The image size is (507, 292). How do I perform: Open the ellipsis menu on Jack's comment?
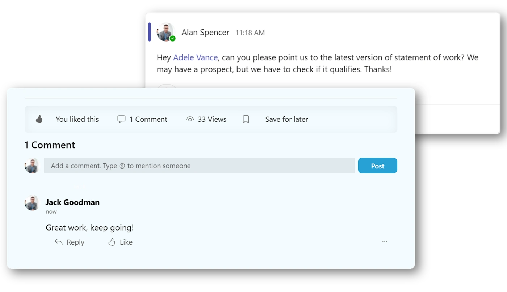pos(385,242)
